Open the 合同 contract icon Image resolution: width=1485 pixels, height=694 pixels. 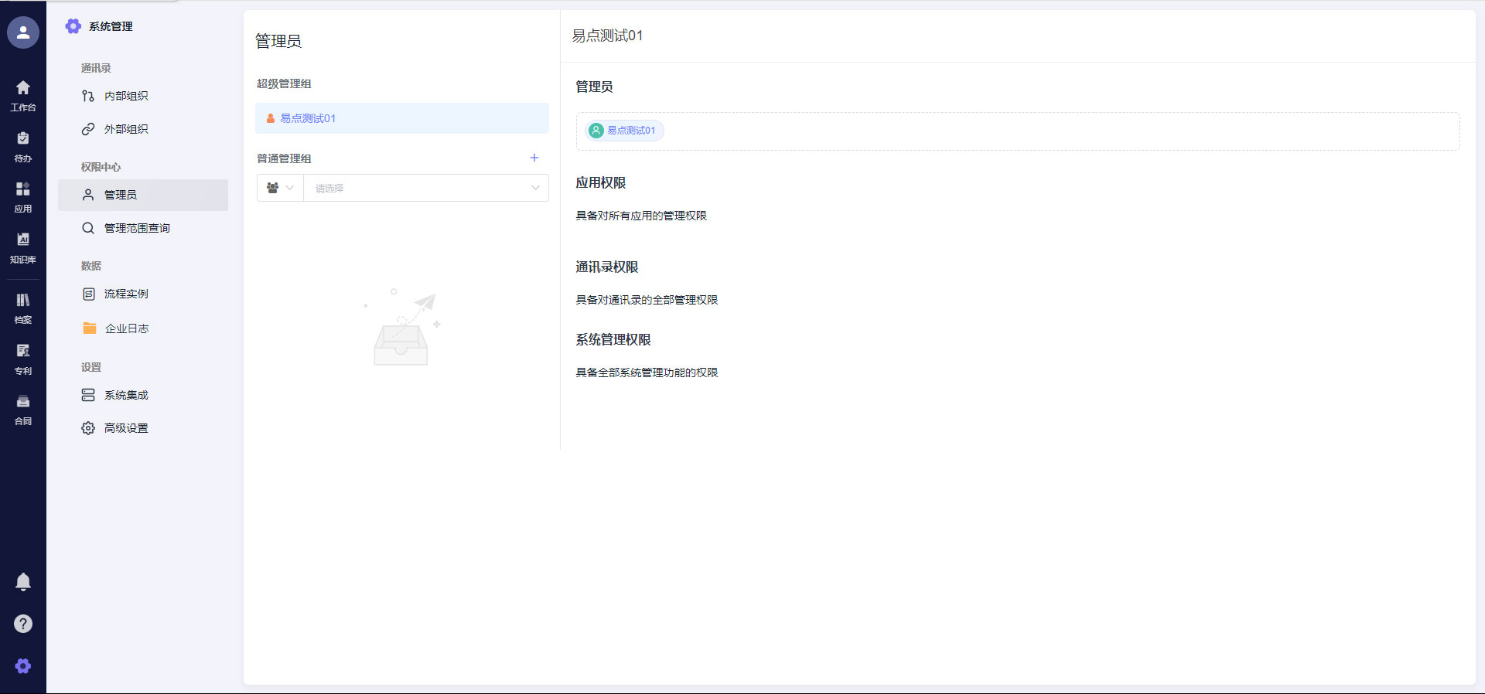point(23,409)
